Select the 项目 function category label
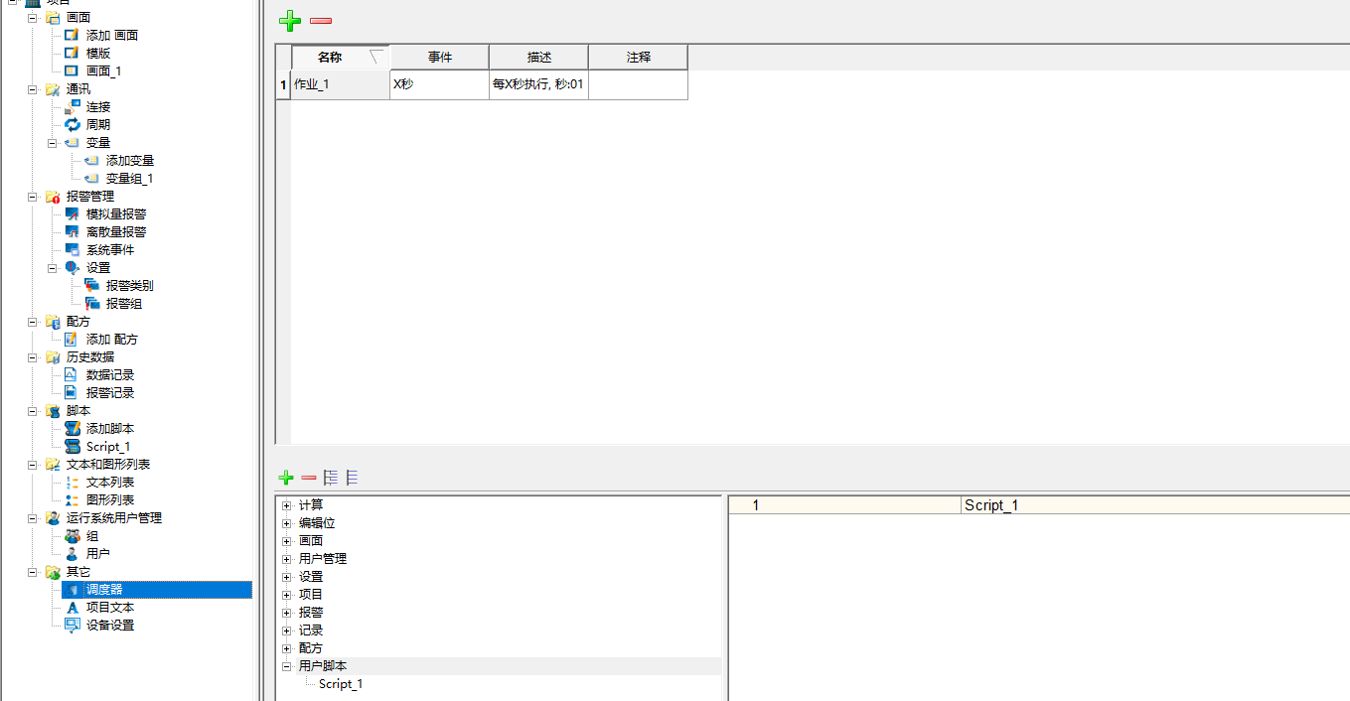Screen dimensions: 1350x701 point(311,594)
